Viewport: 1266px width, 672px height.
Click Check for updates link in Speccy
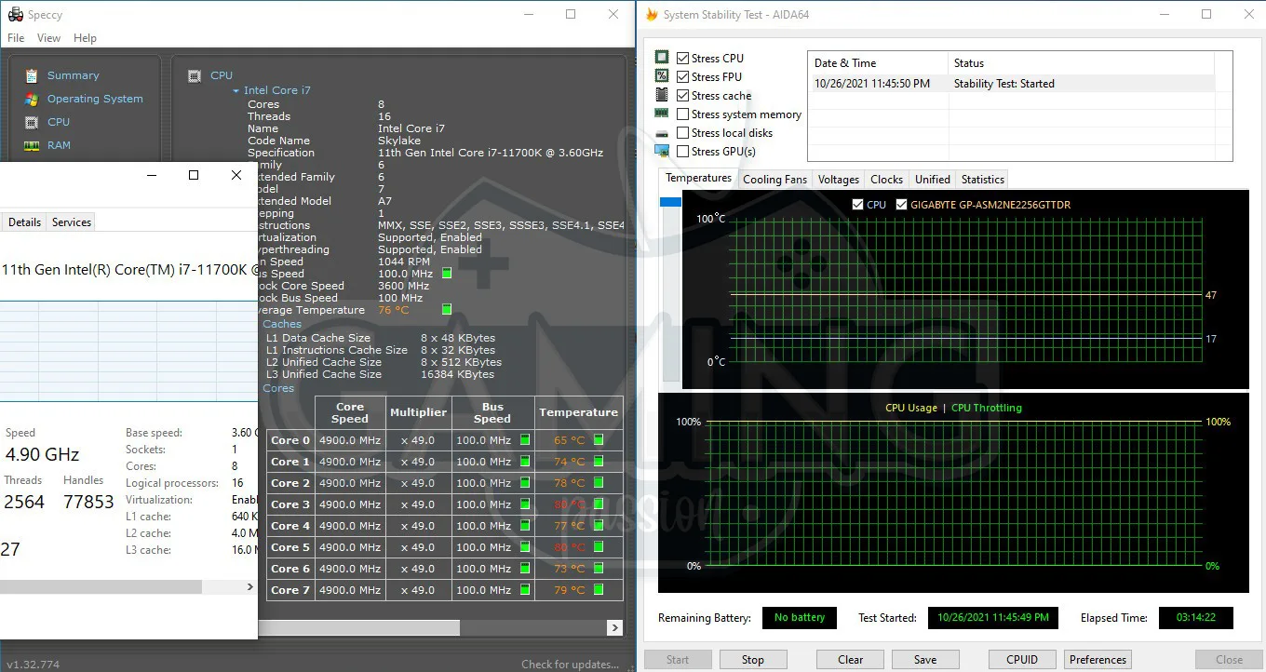pos(570,665)
